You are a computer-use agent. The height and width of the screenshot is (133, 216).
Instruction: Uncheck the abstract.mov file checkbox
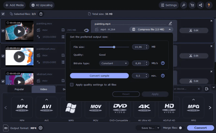tap(3, 81)
